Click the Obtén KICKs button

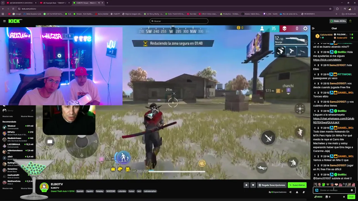338,21
